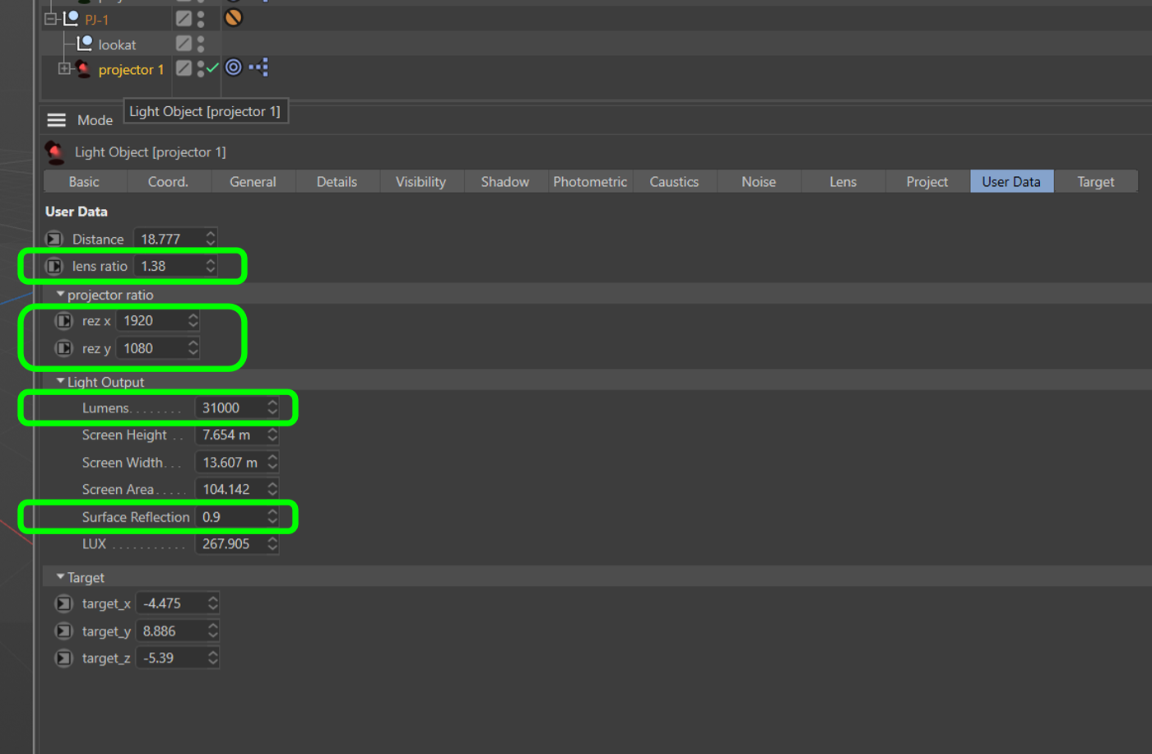Expand the projector 1 children

[x=63, y=69]
